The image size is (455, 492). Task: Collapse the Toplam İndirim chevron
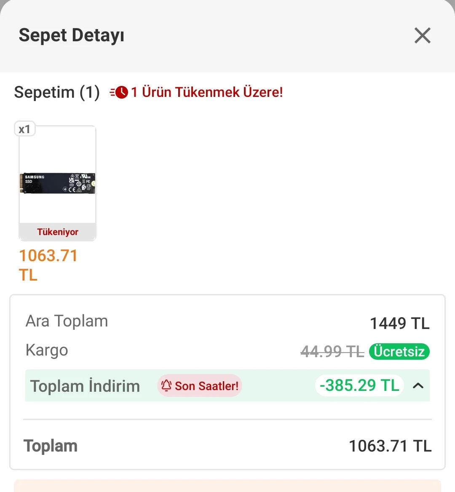(418, 385)
